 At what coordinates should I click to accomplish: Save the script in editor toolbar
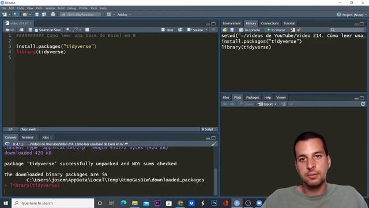30,29
